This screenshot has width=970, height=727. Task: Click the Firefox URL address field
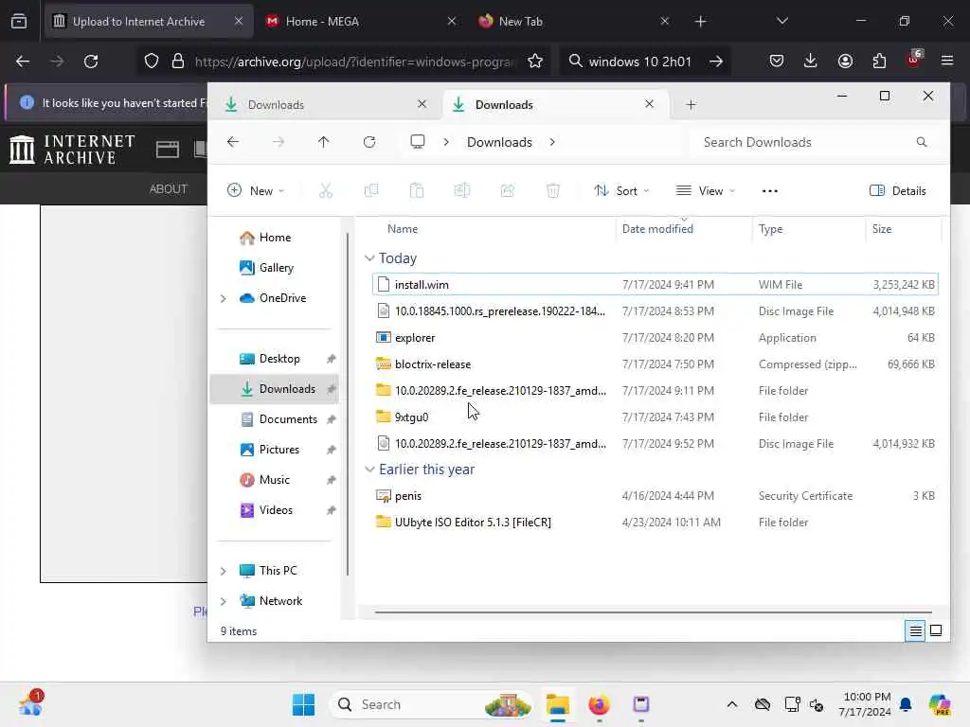pos(355,62)
